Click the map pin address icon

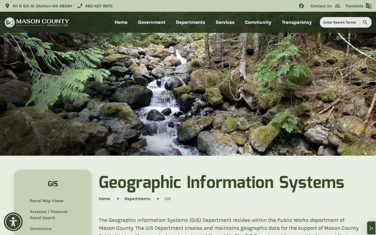tap(7, 6)
